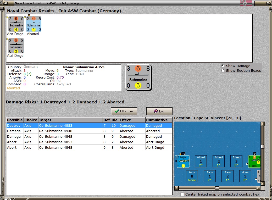Click the Damage Risks summary text
272x200 pixels.
tap(65, 102)
